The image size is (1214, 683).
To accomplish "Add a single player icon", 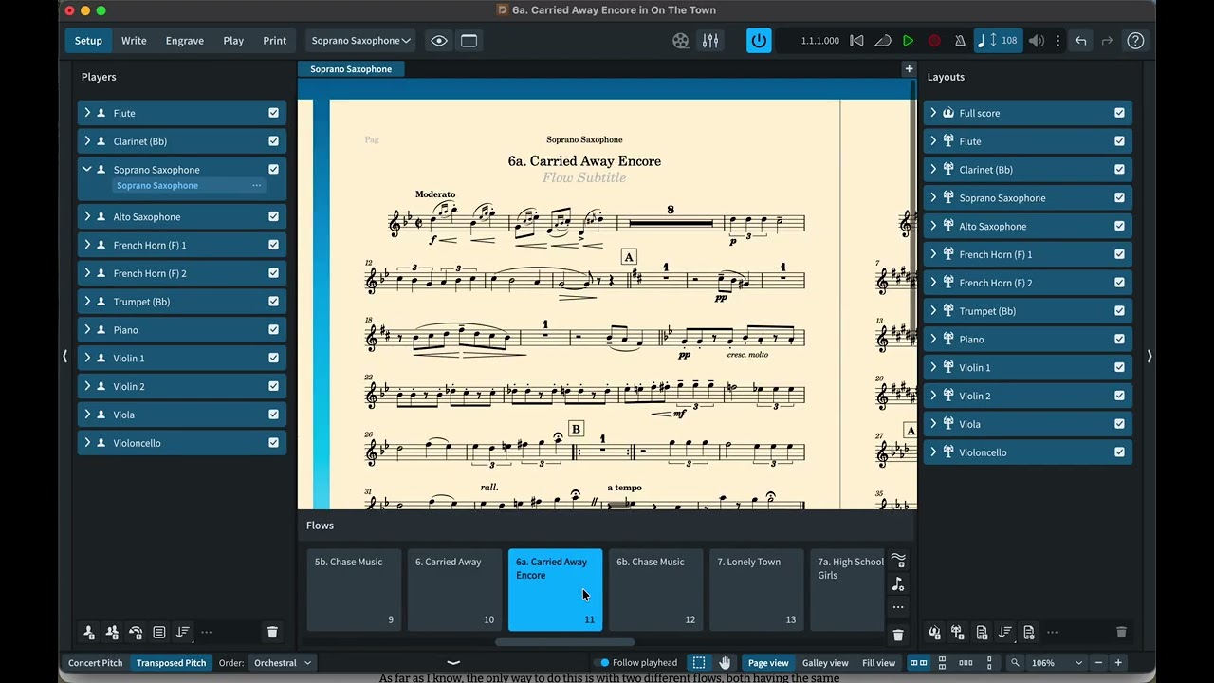I will (88, 633).
